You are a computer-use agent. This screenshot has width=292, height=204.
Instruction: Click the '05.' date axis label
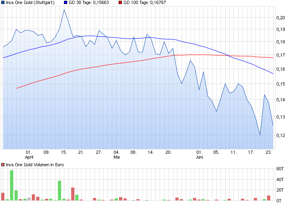point(216,152)
